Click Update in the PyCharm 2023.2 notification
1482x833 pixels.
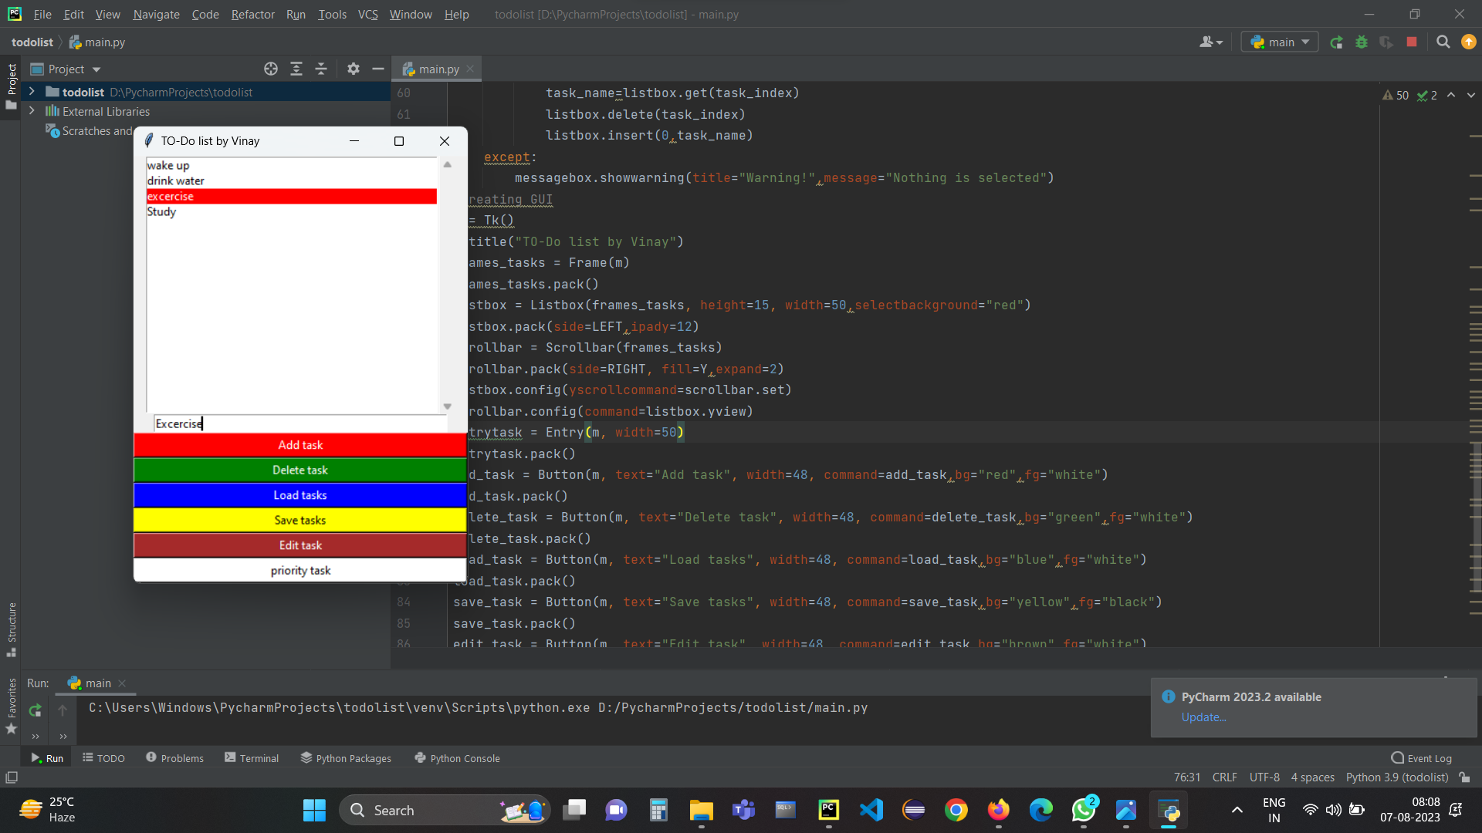1203,717
